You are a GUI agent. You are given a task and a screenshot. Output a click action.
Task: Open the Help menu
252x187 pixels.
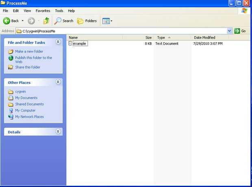click(72, 11)
